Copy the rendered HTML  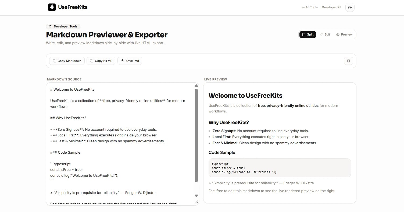[101, 61]
